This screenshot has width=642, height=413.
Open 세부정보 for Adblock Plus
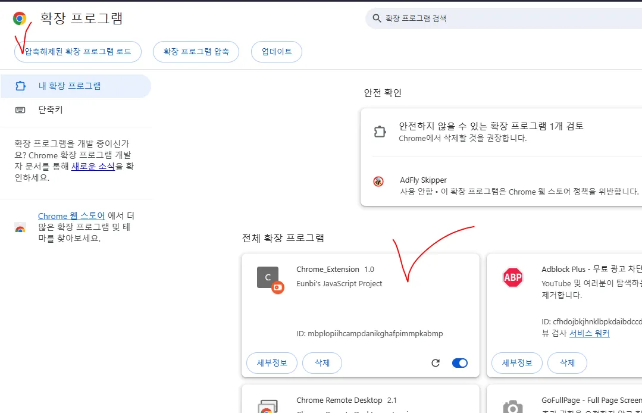pyautogui.click(x=517, y=363)
